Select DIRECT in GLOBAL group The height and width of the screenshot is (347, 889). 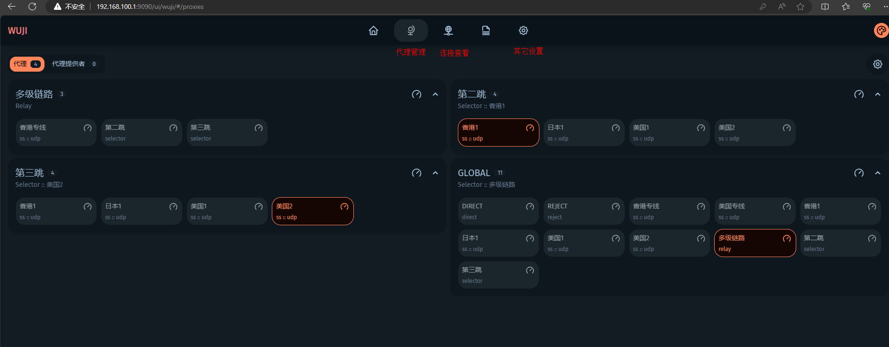(492, 211)
